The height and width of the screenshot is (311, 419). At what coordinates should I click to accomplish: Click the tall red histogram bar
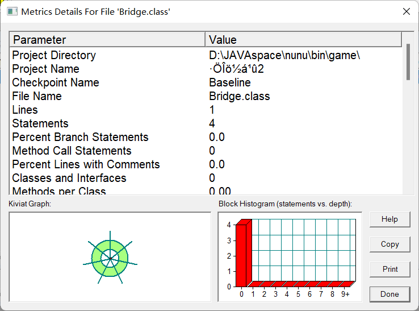tap(241, 254)
